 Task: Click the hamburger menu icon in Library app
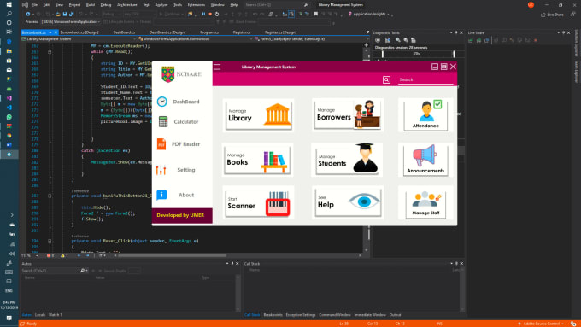click(217, 67)
